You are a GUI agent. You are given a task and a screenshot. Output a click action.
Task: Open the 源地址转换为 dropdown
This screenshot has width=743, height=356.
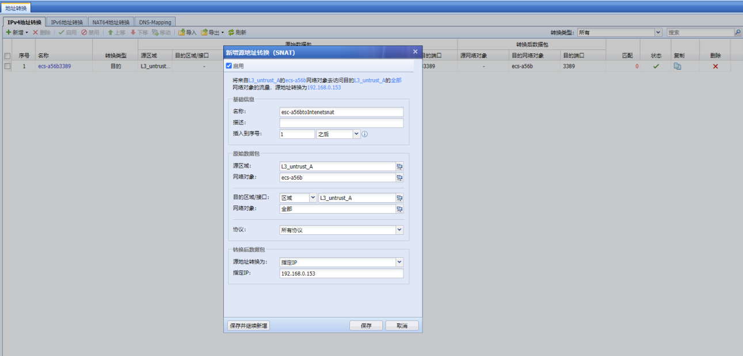(x=399, y=262)
